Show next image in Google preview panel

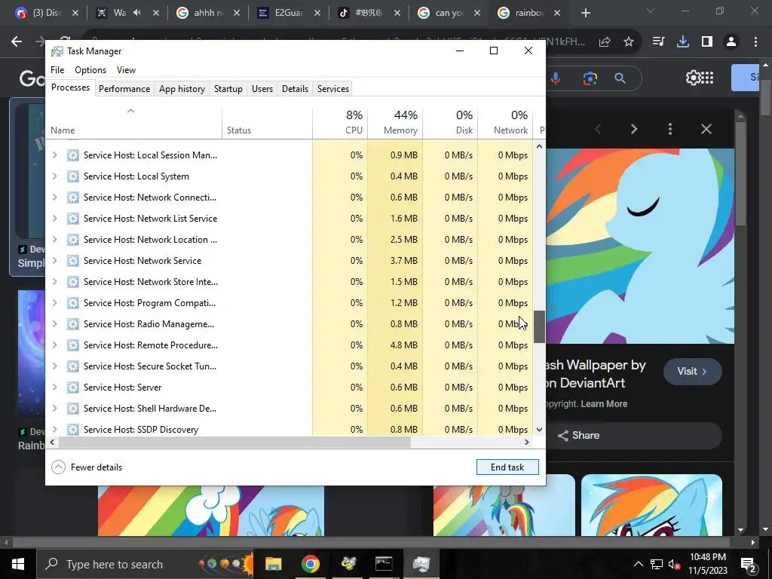(633, 129)
